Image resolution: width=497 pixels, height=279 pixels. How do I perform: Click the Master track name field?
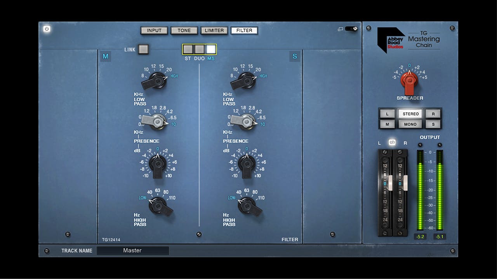134,251
